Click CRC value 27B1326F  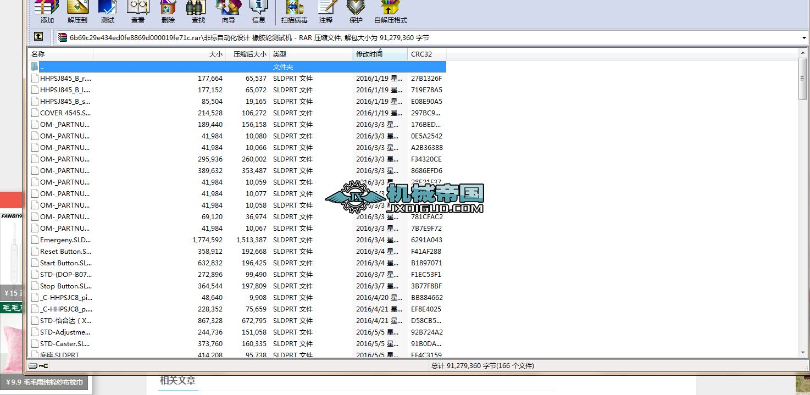point(426,79)
